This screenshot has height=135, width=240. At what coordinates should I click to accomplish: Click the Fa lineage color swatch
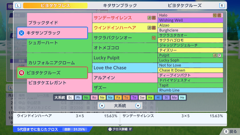118,97
